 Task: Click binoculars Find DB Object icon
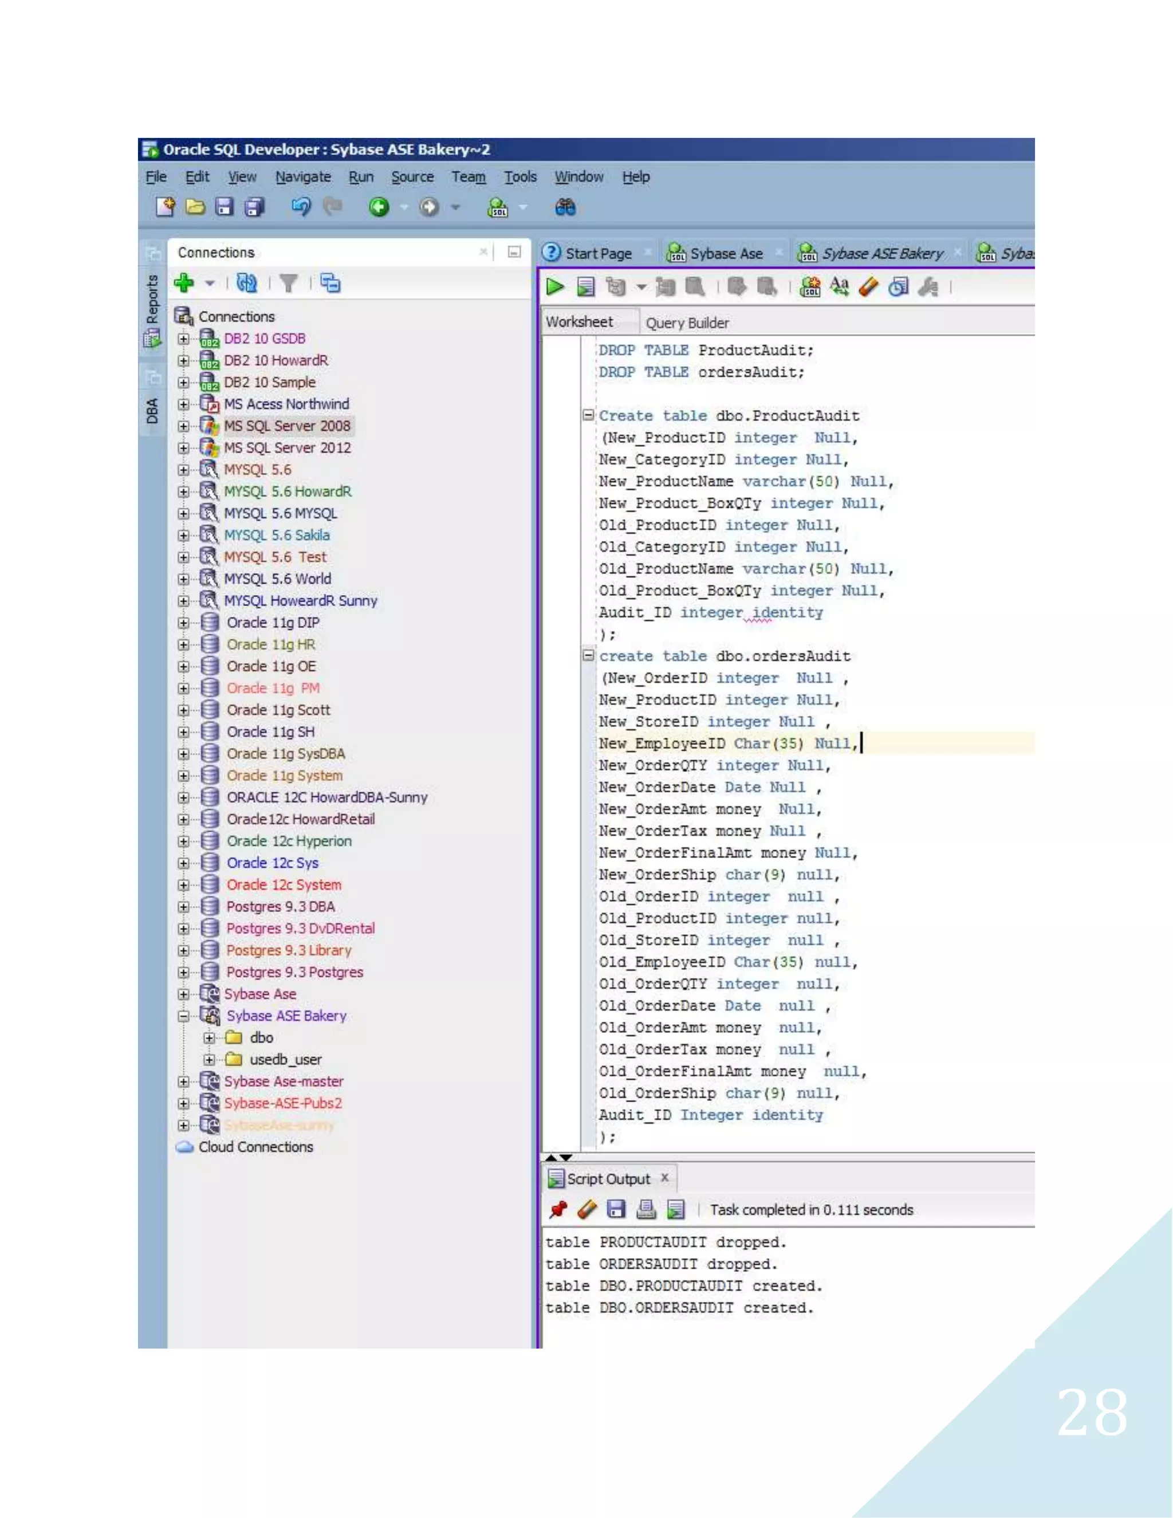(x=565, y=207)
